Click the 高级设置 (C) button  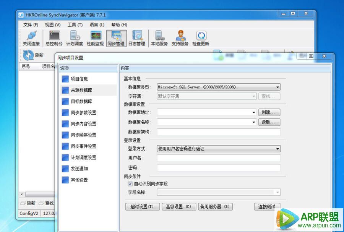[178, 207]
